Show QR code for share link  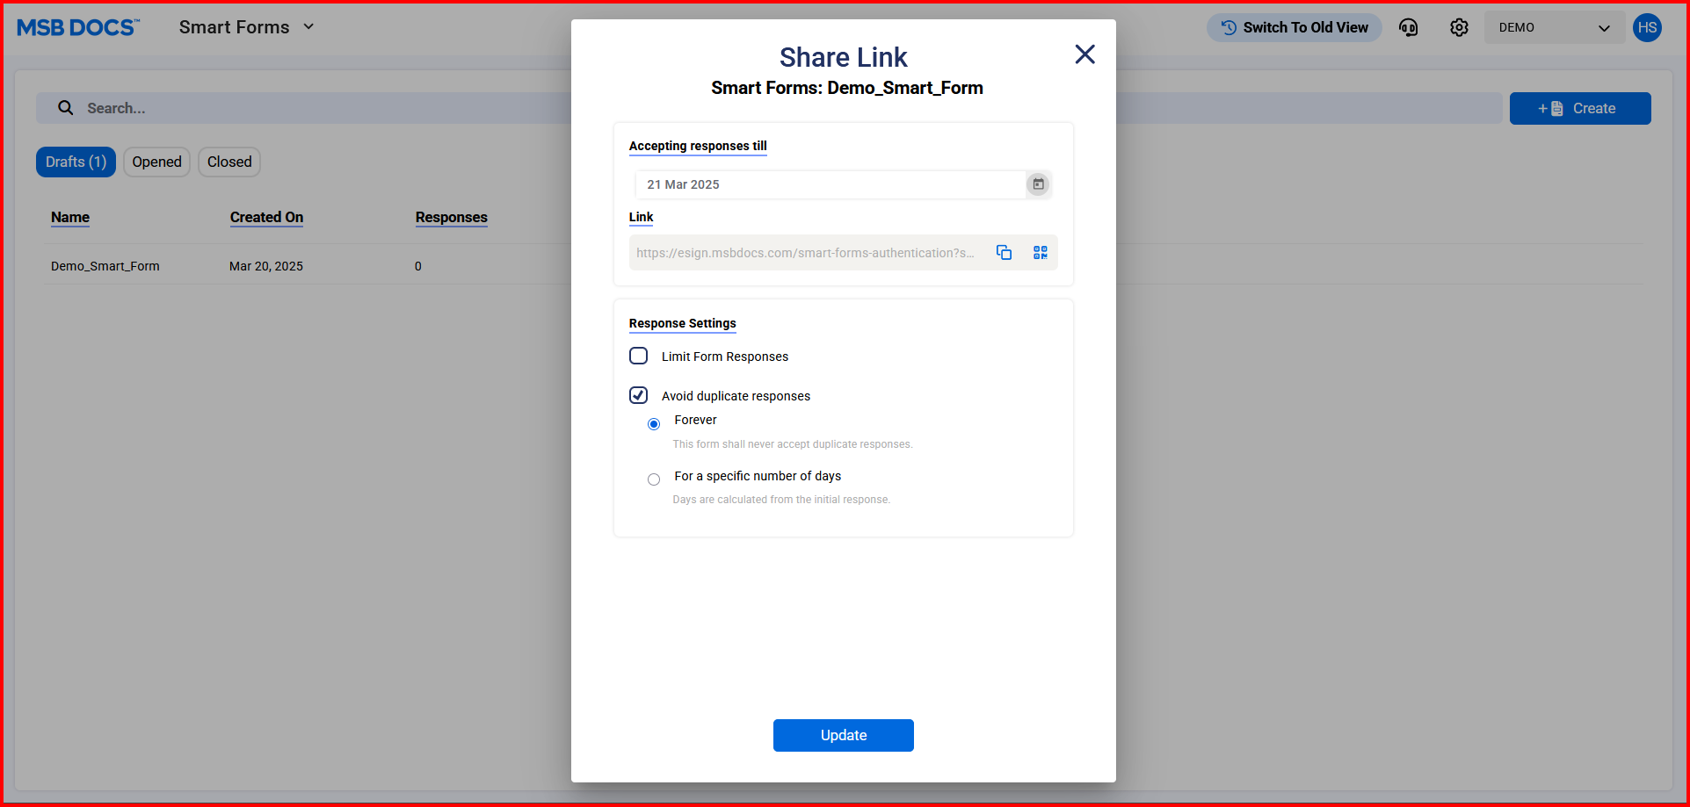(x=1041, y=253)
